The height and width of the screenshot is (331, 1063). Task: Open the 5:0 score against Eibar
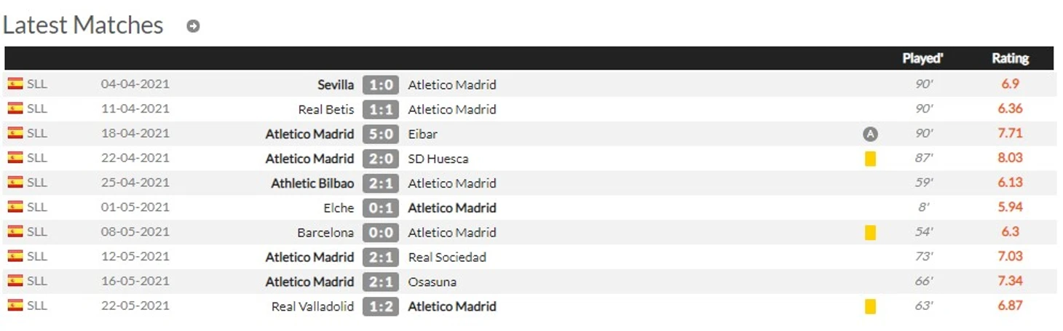pyautogui.click(x=381, y=134)
